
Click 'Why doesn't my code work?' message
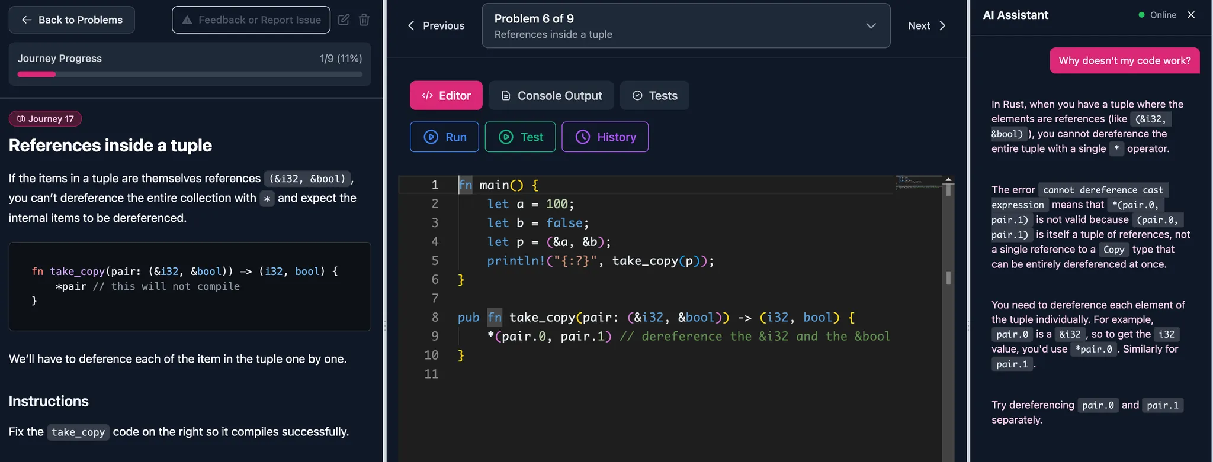click(1124, 60)
